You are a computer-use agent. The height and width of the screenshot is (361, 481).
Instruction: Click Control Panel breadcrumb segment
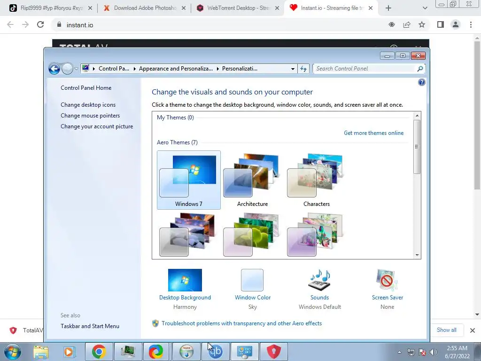point(114,69)
